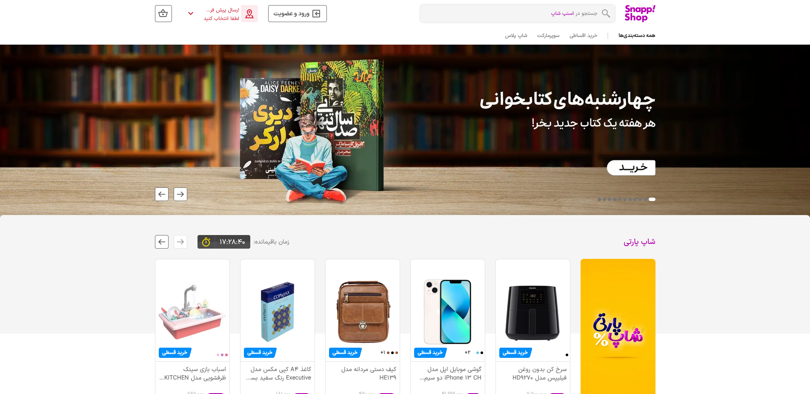Click the خرید button on the banner
The height and width of the screenshot is (394, 810).
[x=631, y=167]
